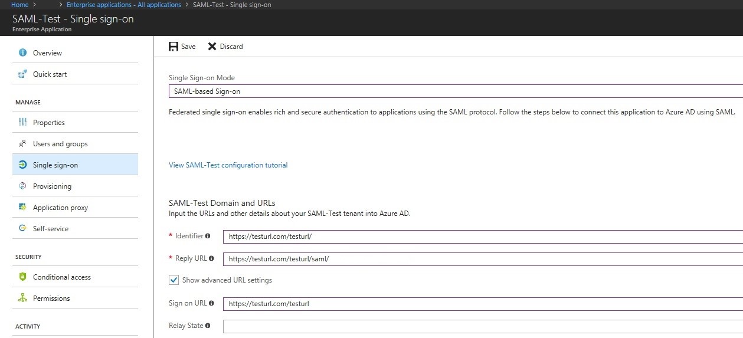
Task: Click the Save button label
Action: tap(188, 47)
